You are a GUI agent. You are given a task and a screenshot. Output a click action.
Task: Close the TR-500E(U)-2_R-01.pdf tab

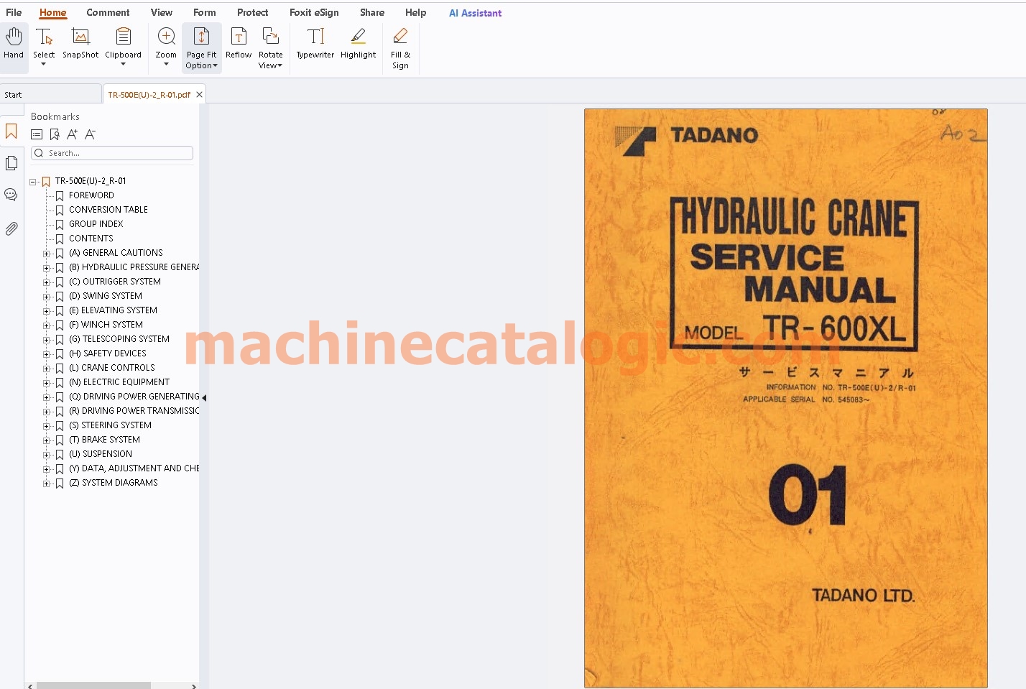point(199,95)
